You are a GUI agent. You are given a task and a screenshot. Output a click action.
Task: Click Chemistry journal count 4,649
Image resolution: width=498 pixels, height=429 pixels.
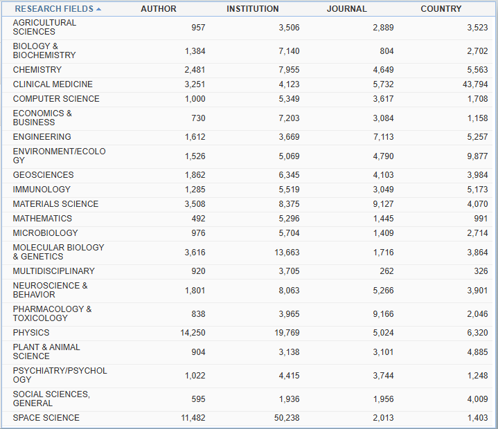coord(383,70)
